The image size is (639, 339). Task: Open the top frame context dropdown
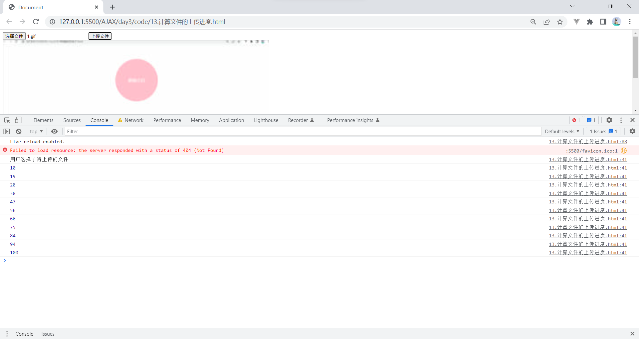36,131
